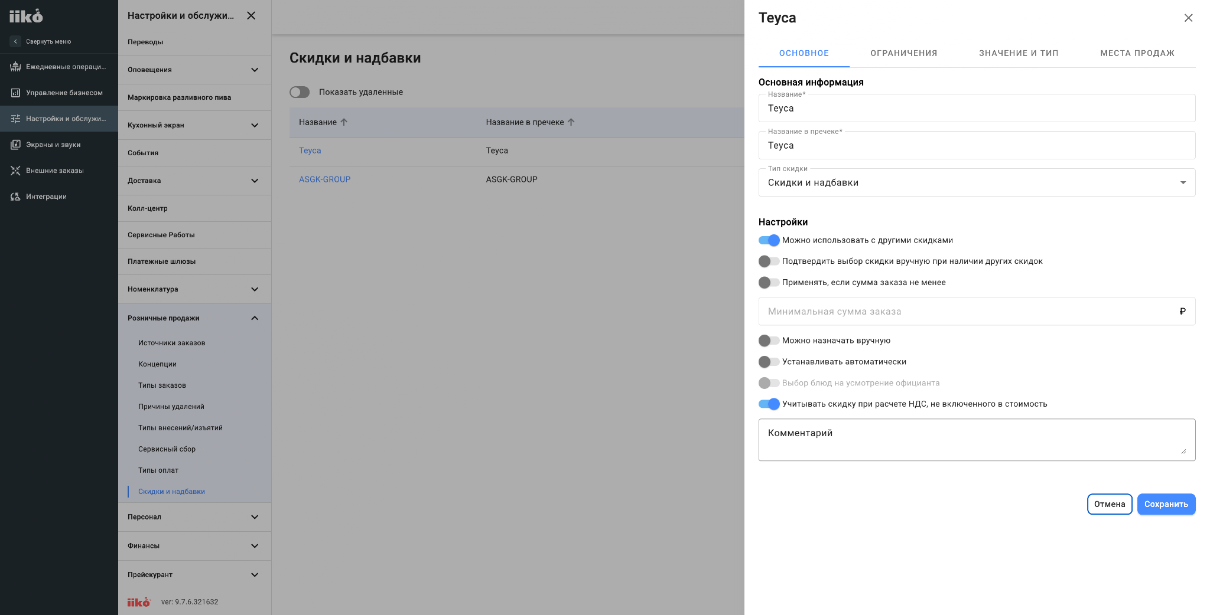1210x615 pixels.
Task: Click the Сохранить button
Action: point(1166,504)
